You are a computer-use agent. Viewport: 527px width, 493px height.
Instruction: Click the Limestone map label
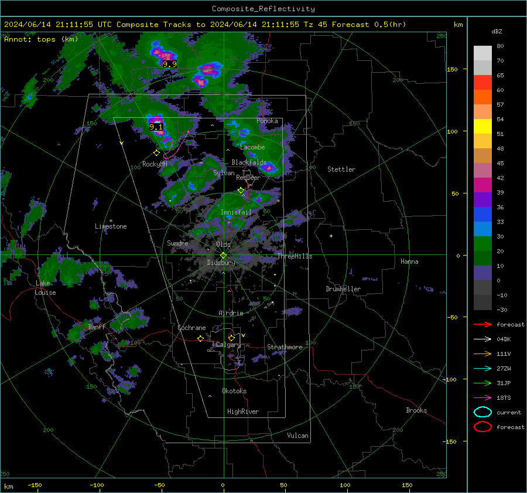click(x=111, y=226)
